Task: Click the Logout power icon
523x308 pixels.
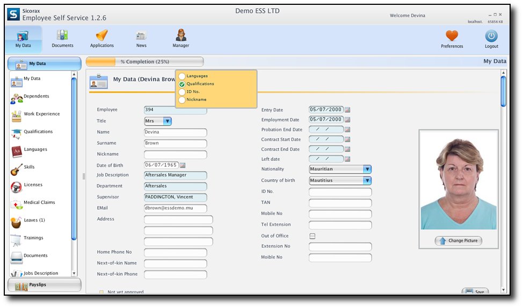Action: [x=491, y=36]
